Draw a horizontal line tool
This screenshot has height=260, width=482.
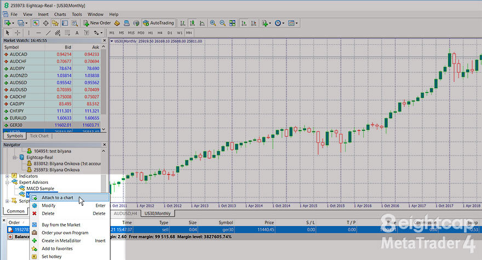(x=38, y=33)
